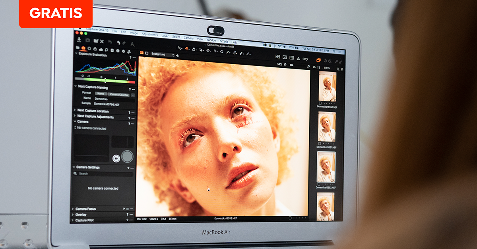The height and width of the screenshot is (249, 477).
Task: Expand the Overlay panel
Action: 73,215
